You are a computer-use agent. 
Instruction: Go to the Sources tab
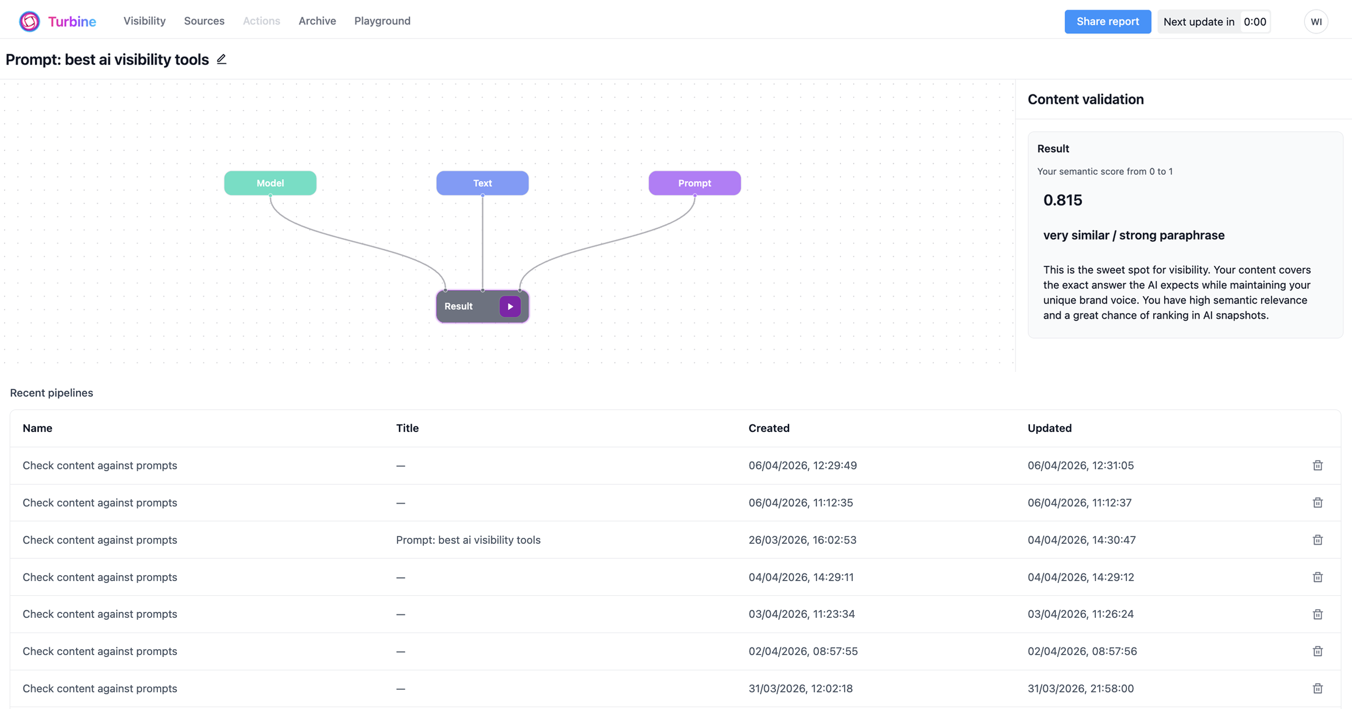(x=204, y=21)
